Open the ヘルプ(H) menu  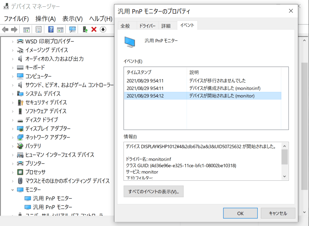point(101,19)
